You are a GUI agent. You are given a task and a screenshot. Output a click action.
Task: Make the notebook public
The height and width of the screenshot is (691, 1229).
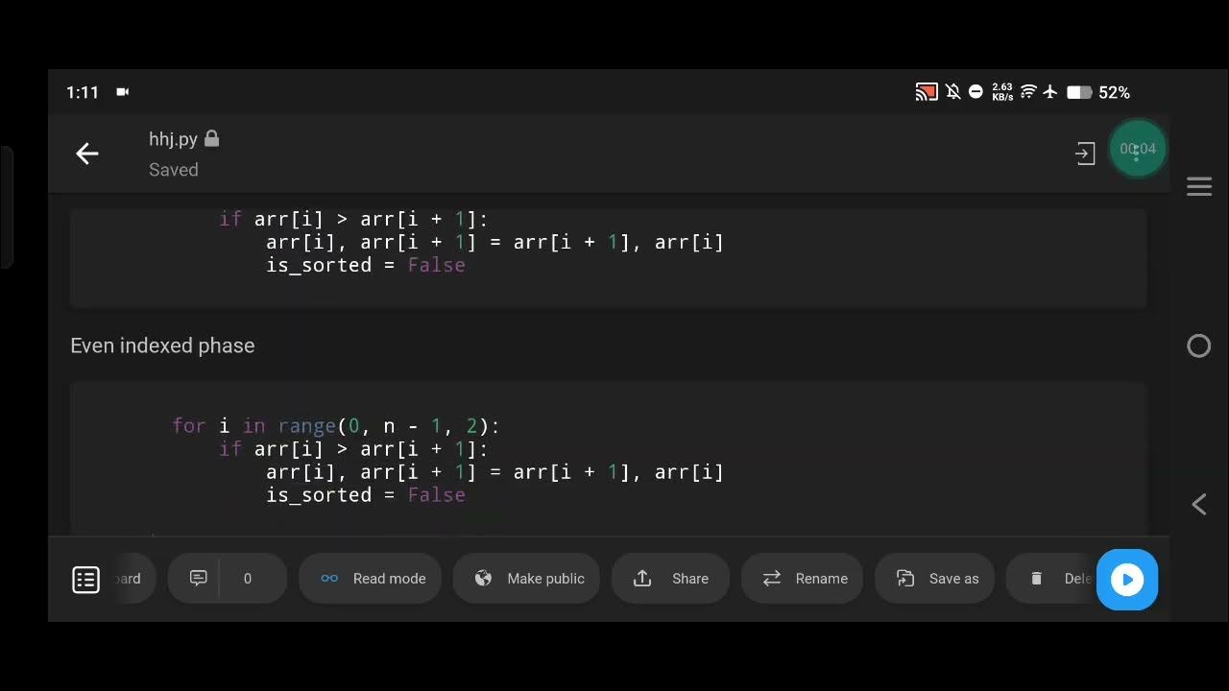(x=526, y=579)
